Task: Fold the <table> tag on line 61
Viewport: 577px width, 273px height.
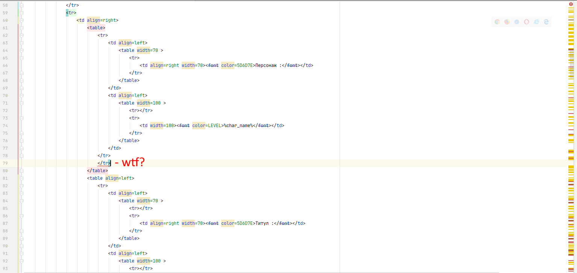Action: click(x=21, y=28)
